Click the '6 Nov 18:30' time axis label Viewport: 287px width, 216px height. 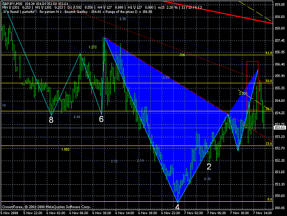tap(147, 213)
